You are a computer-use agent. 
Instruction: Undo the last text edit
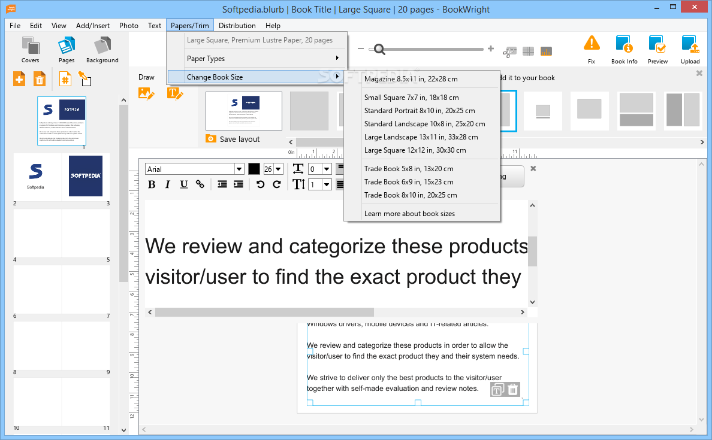coord(260,184)
